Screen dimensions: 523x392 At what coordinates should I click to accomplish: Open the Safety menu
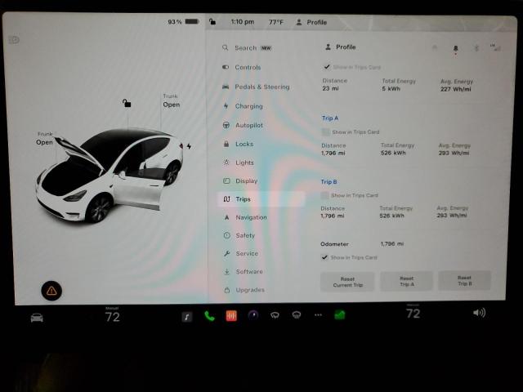coord(239,235)
